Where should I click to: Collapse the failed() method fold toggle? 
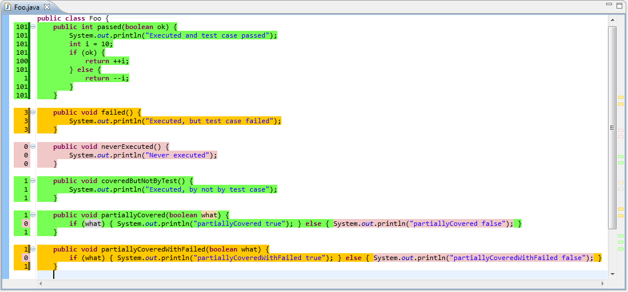[x=33, y=112]
